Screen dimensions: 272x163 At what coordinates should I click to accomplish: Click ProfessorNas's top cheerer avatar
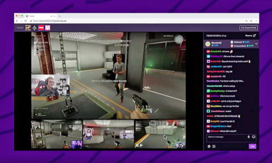point(232,46)
